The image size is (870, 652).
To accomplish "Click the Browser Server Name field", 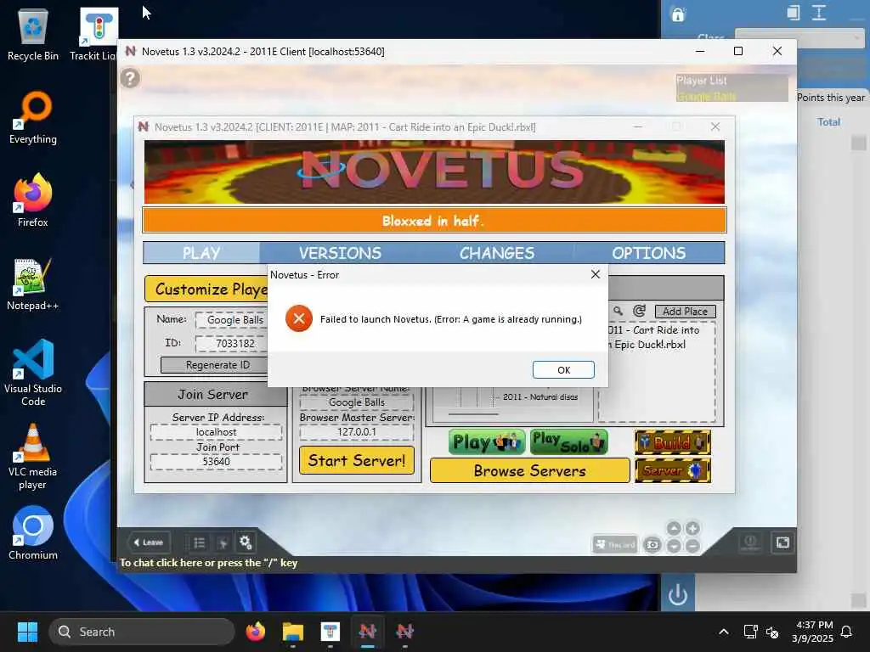I will tap(357, 402).
